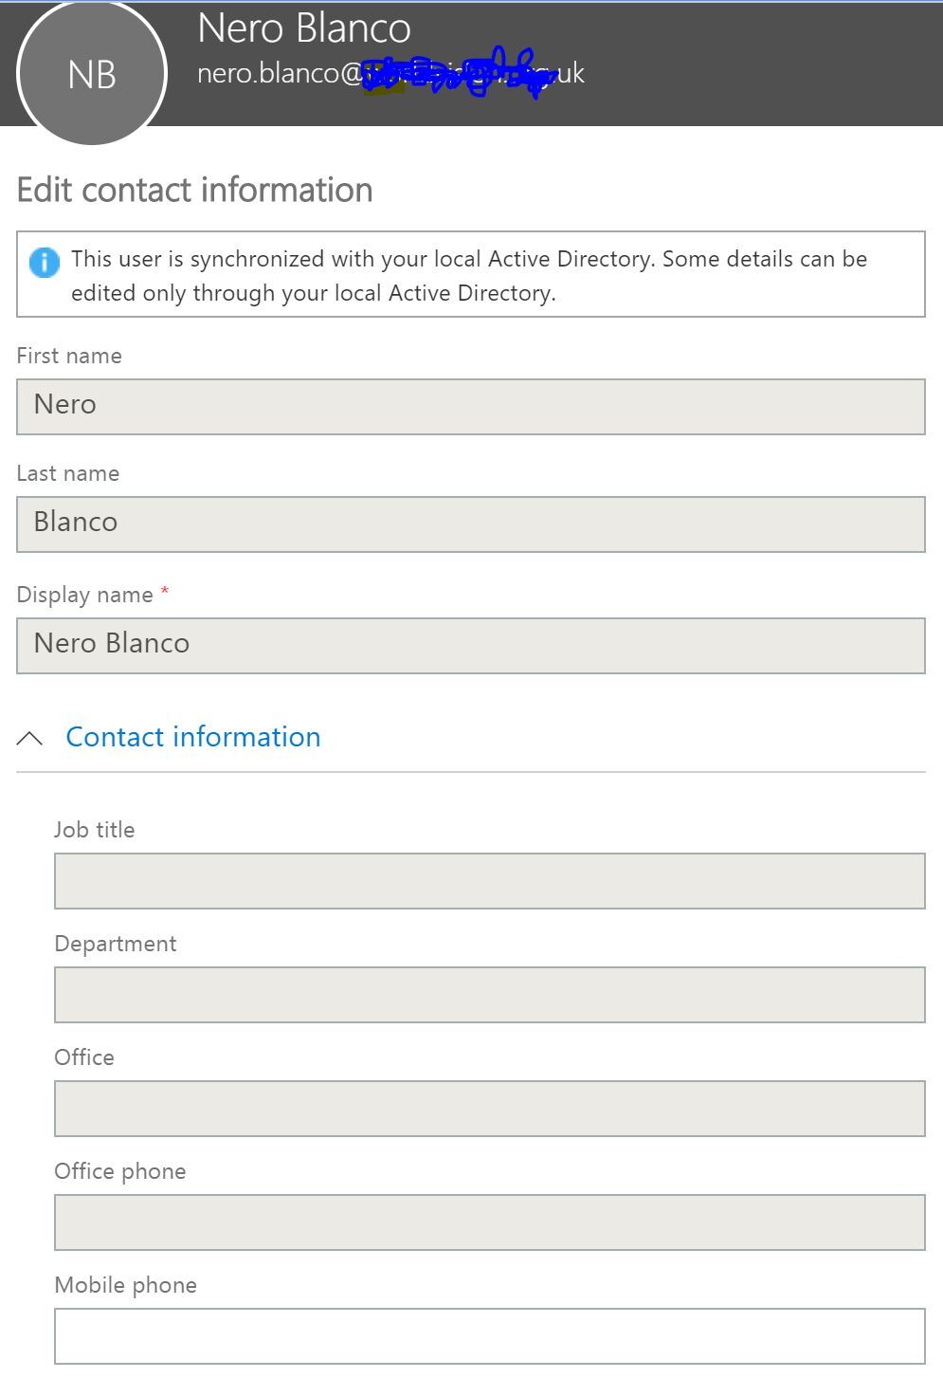Select the Last name field containing Blanco

pos(471,524)
